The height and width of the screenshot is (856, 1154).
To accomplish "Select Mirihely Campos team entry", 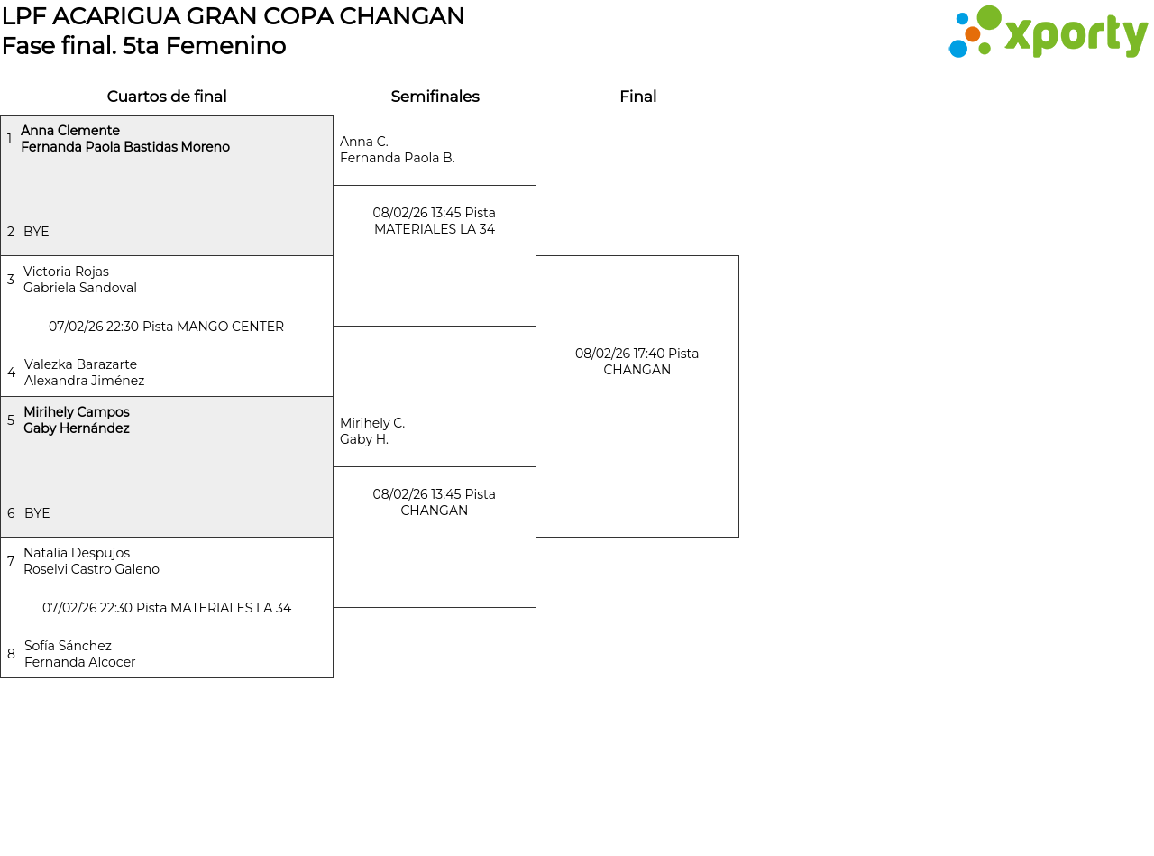I will point(76,420).
